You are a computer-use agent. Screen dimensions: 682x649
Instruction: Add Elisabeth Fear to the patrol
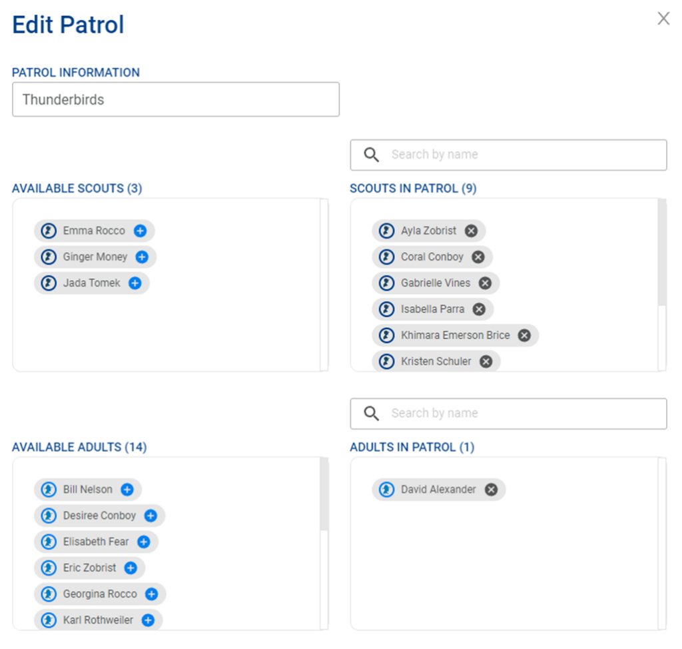tap(143, 542)
